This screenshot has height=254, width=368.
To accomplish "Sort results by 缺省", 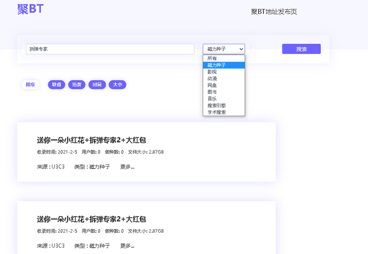I will click(x=56, y=84).
